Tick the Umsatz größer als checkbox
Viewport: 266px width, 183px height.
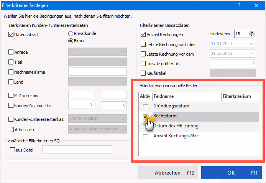tap(143, 63)
